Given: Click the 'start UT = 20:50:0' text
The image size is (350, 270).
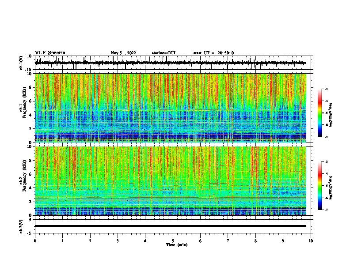Looking at the screenshot, I should point(213,53).
